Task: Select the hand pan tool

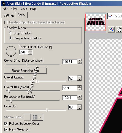Action: 119,29
